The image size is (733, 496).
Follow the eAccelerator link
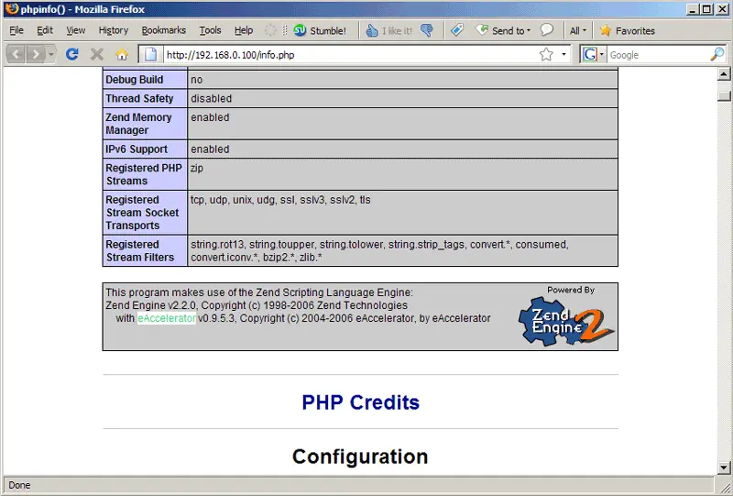pyautogui.click(x=167, y=318)
